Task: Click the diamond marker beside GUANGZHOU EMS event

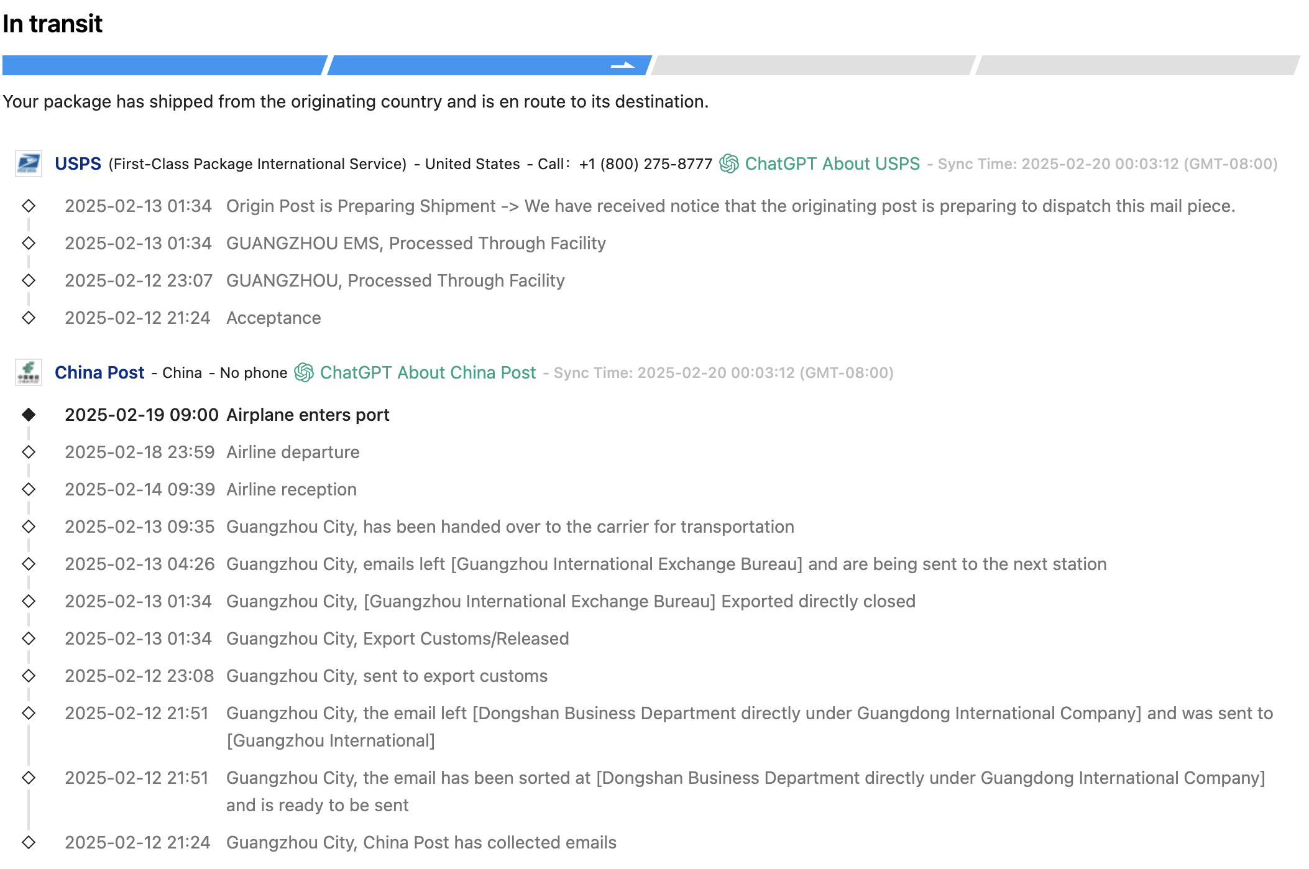Action: click(x=29, y=243)
